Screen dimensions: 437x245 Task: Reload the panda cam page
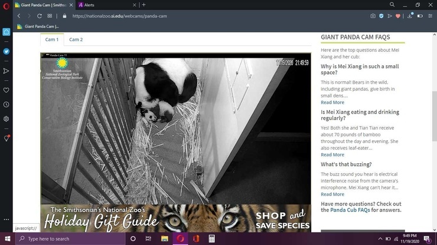pyautogui.click(x=40, y=16)
